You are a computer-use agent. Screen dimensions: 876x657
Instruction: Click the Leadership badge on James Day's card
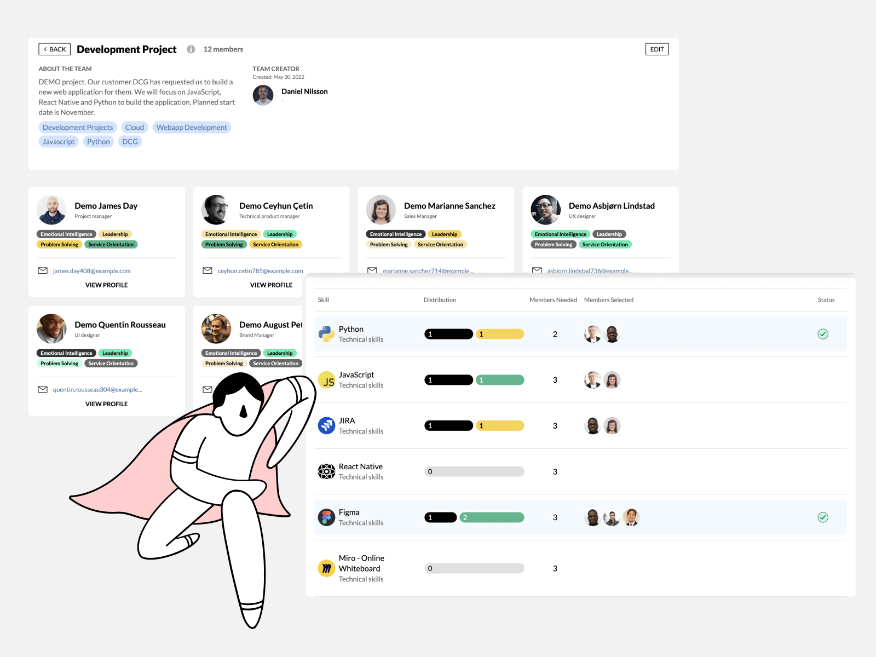click(115, 234)
